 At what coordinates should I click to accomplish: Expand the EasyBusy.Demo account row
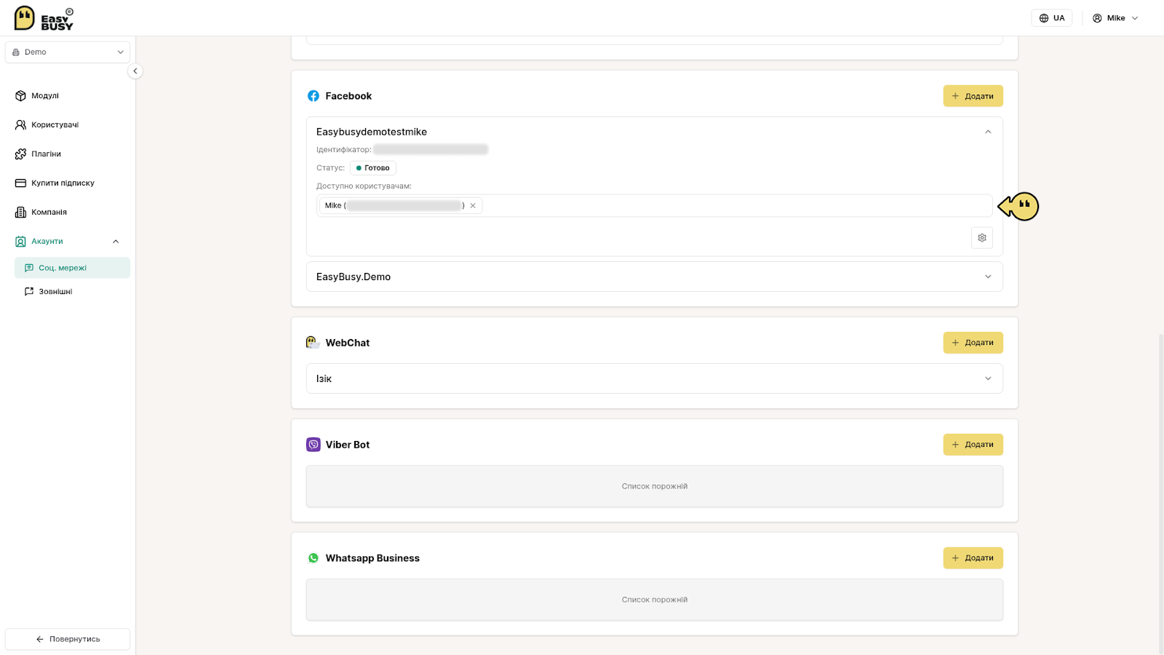654,277
